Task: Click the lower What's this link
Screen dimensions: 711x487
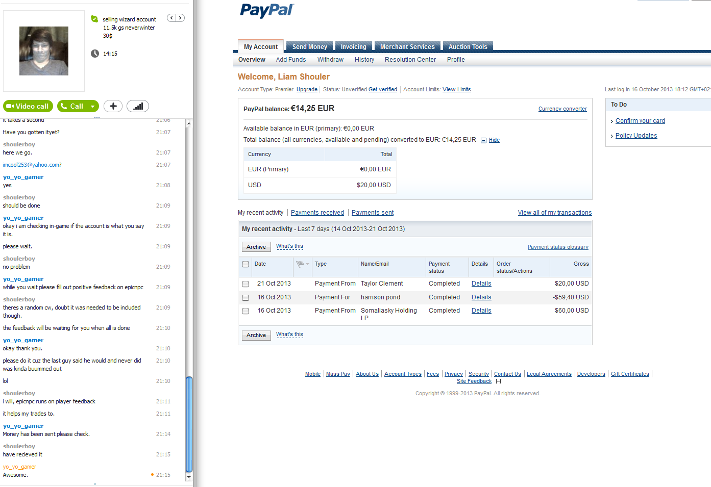Action: 289,335
